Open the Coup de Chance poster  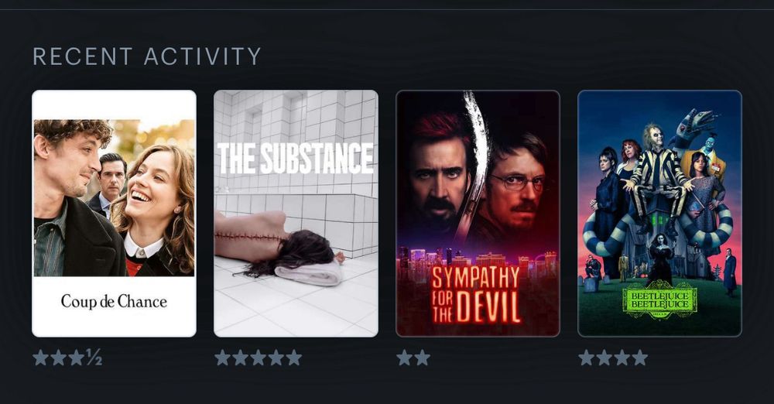pos(114,214)
